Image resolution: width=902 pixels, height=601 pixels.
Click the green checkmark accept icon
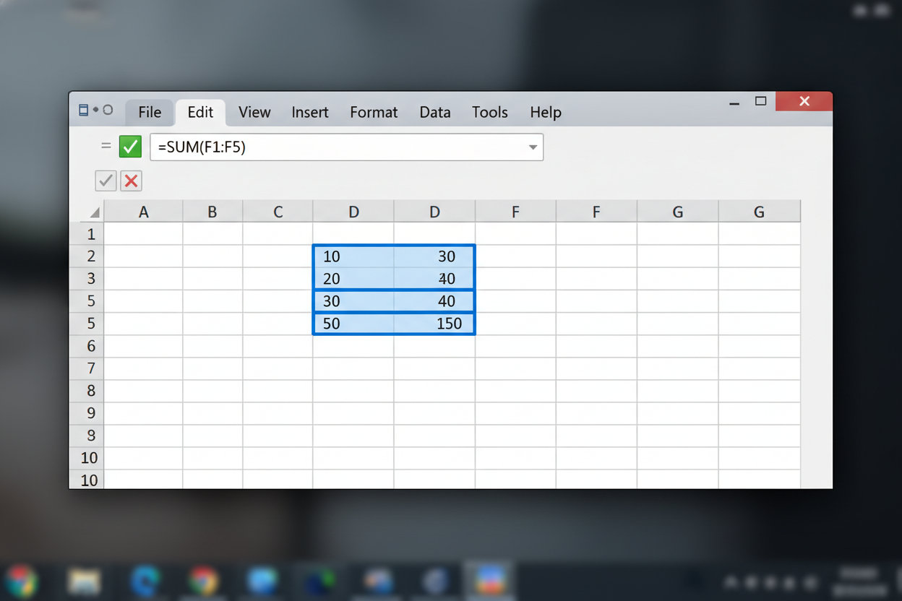pos(130,147)
